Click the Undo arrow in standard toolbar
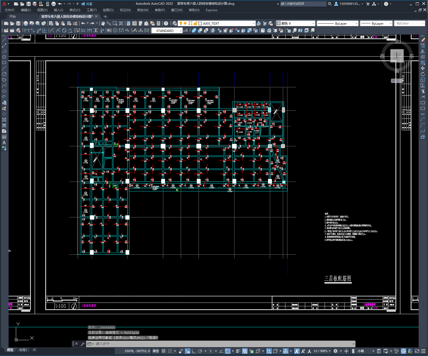The height and width of the screenshot is (356, 428). [x=83, y=23]
